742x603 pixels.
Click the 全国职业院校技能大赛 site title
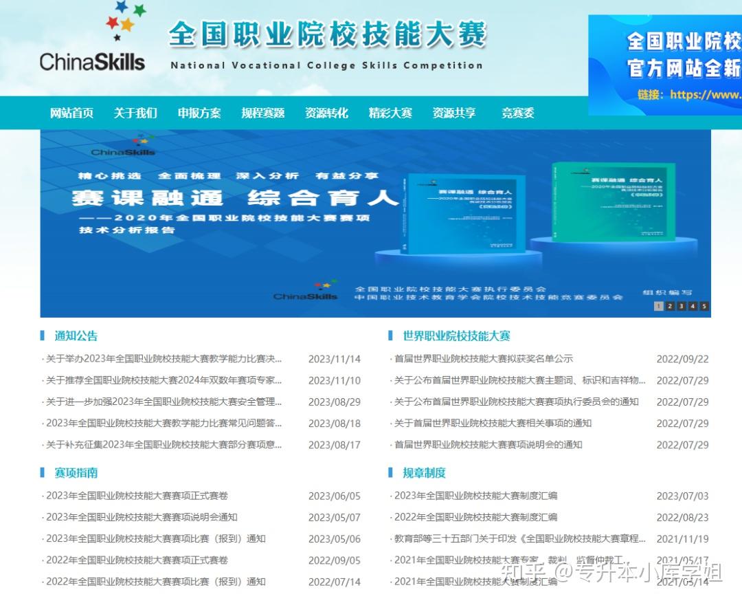tap(327, 34)
